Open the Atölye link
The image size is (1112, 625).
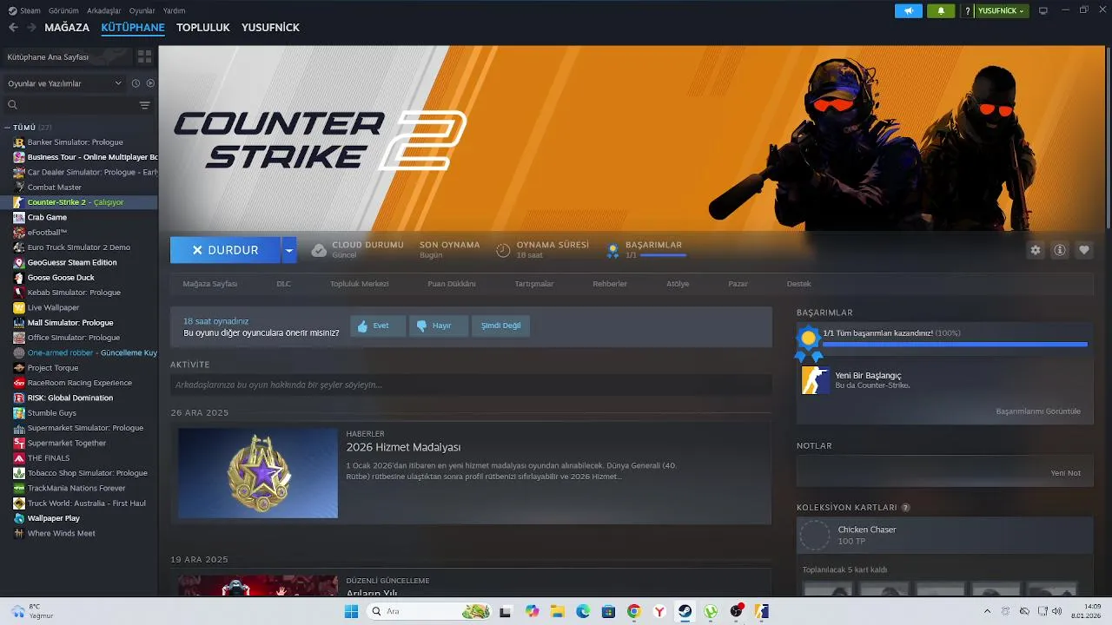678,284
